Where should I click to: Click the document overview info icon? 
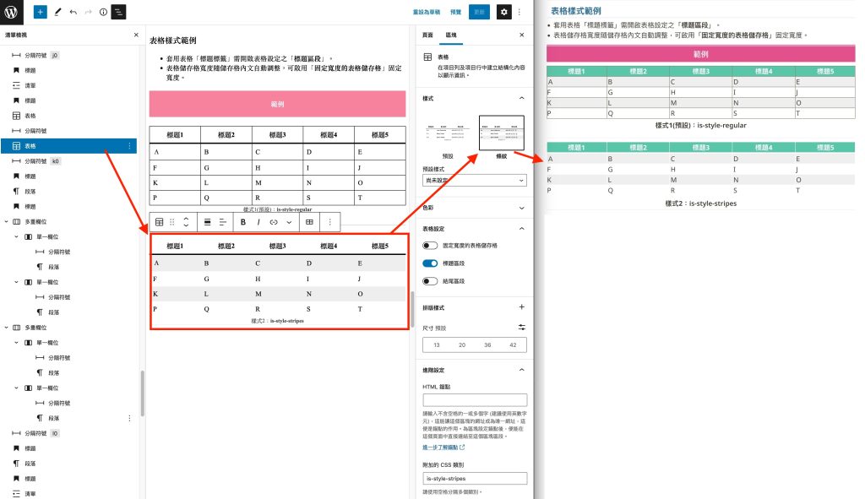pos(102,12)
